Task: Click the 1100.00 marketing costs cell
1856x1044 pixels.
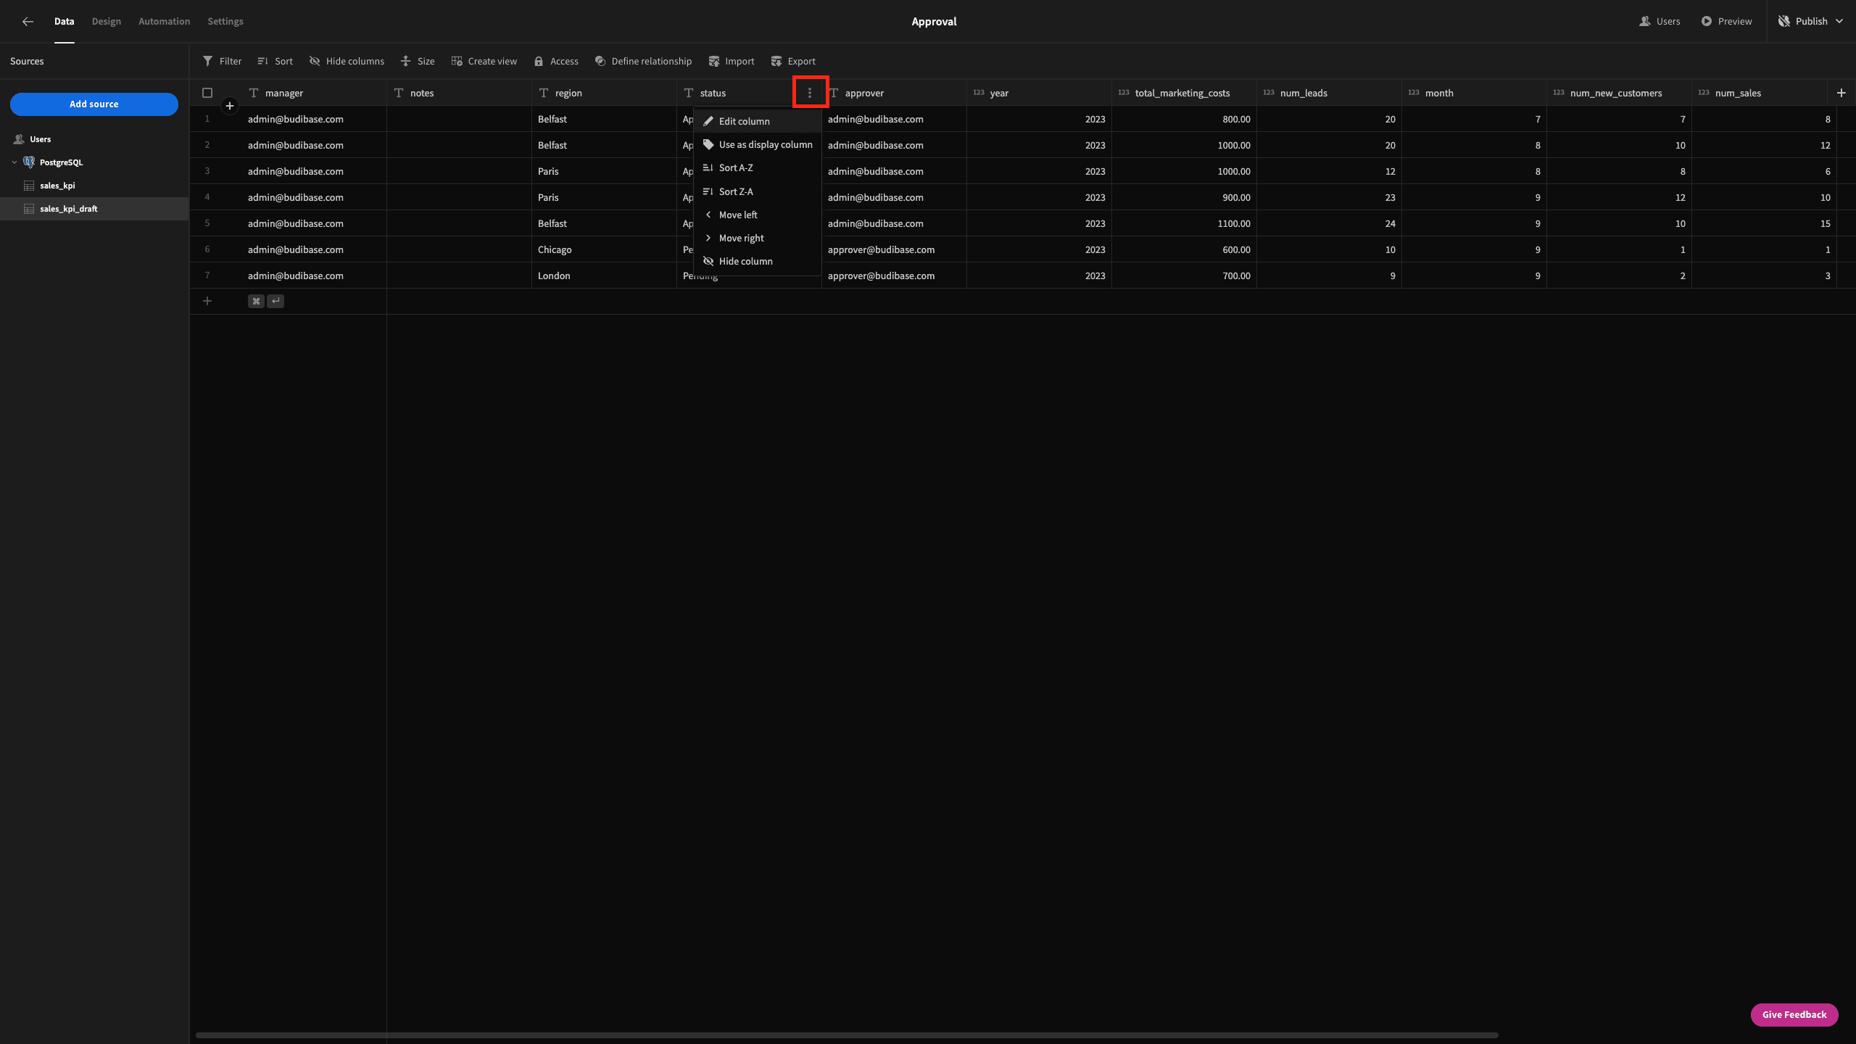Action: (1184, 223)
